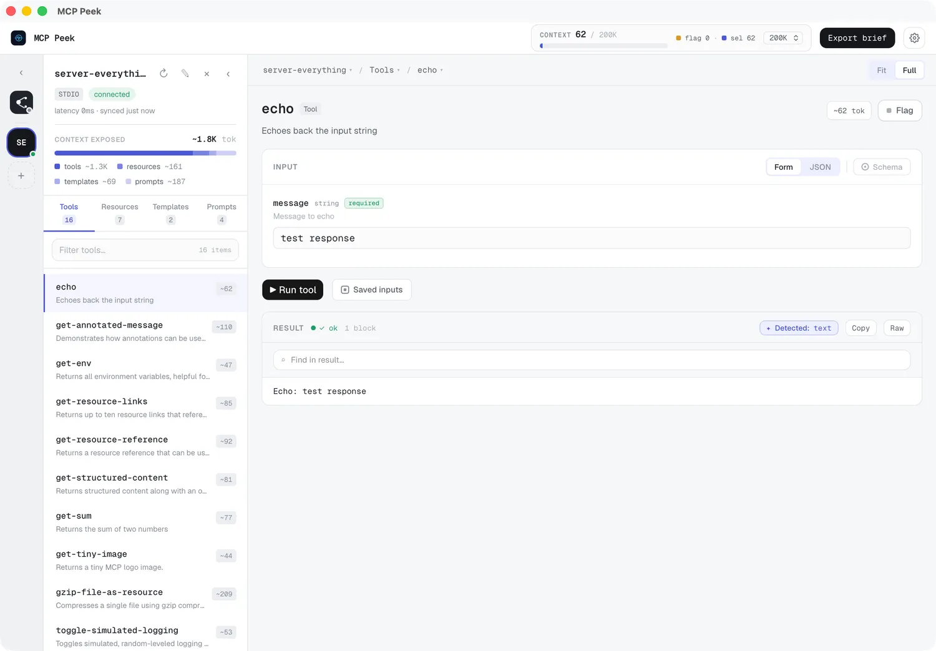Image resolution: width=936 pixels, height=651 pixels.
Task: Add a new server with plus icon
Action: pos(21,176)
